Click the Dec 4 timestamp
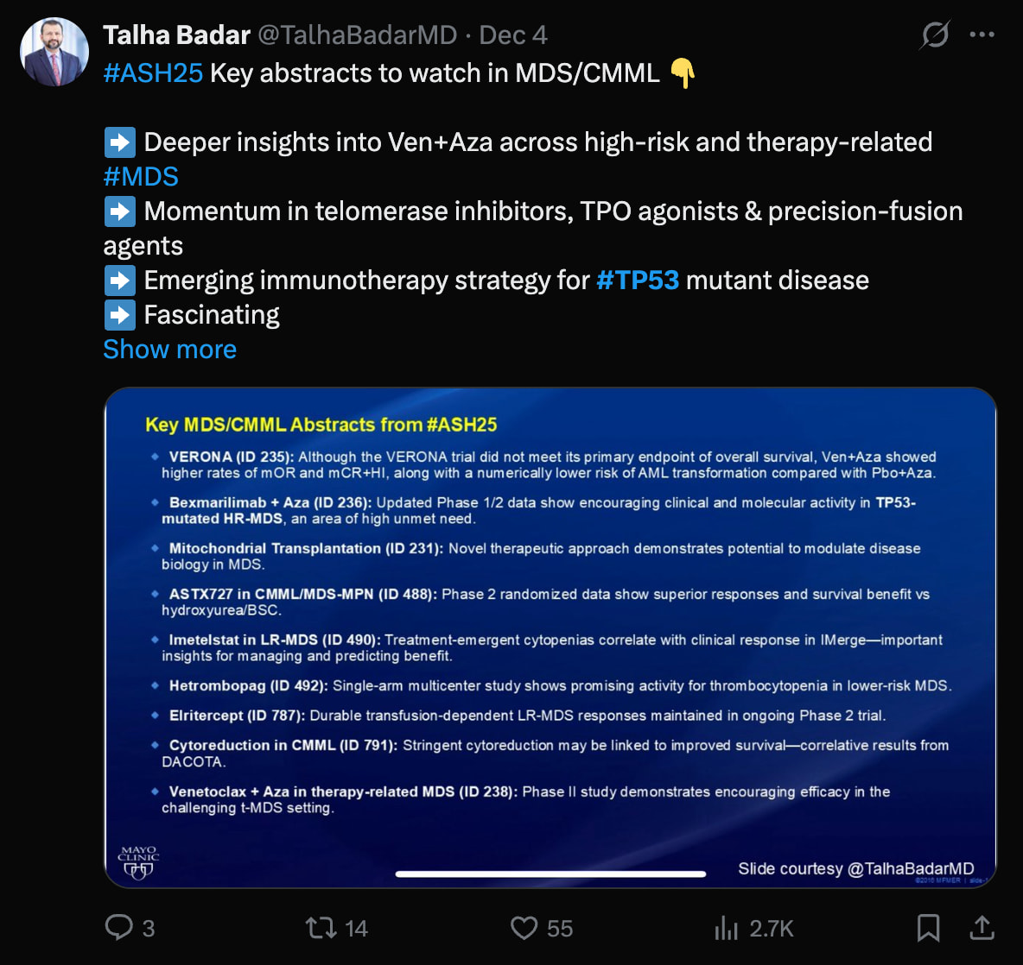Viewport: 1023px width, 965px height. [513, 35]
